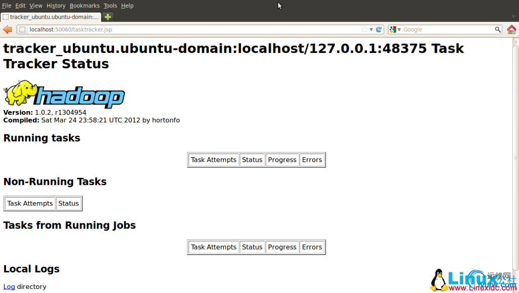The image size is (519, 293).
Task: Select the tracker_ubuntu.ubuntu-domain tab
Action: 51,17
